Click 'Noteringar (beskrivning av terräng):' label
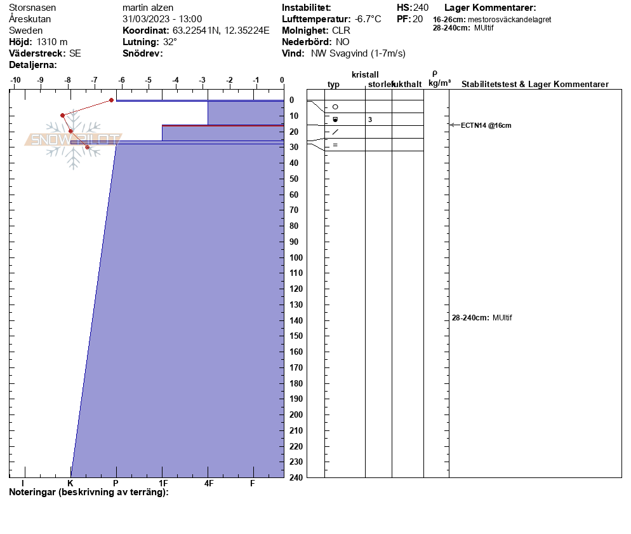Image resolution: width=631 pixels, height=534 pixels. pyautogui.click(x=88, y=492)
